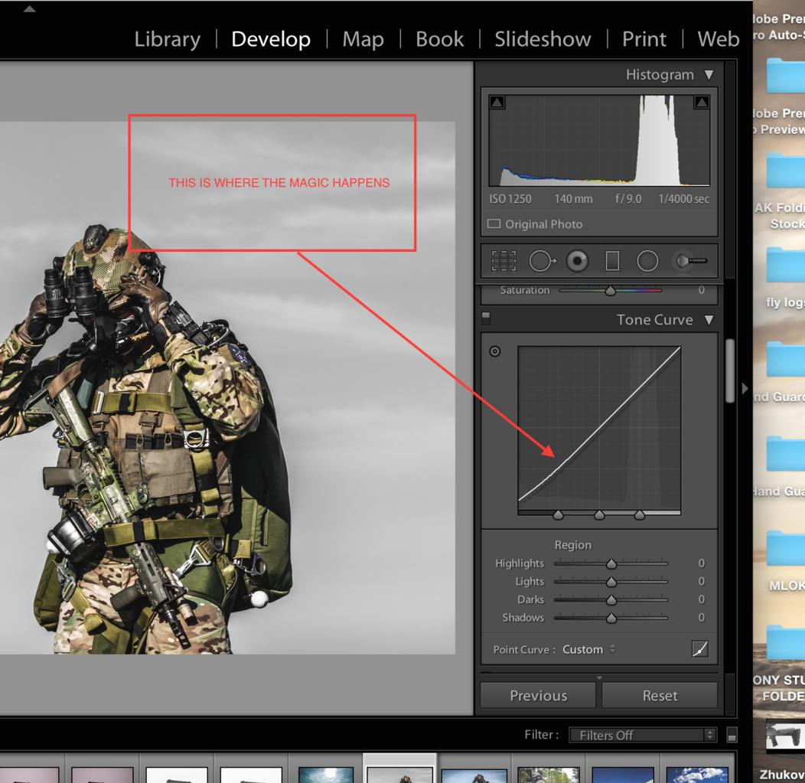
Task: Select the Spot Removal tool
Action: click(x=542, y=261)
